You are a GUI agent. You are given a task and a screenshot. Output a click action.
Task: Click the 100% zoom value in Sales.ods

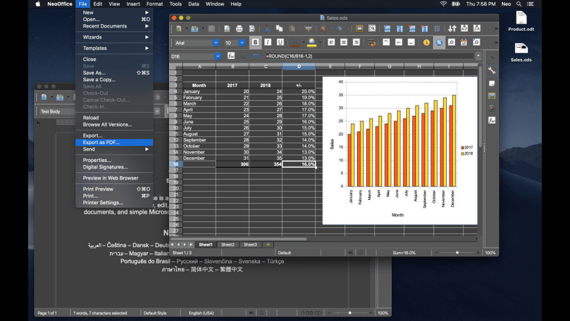coord(490,253)
